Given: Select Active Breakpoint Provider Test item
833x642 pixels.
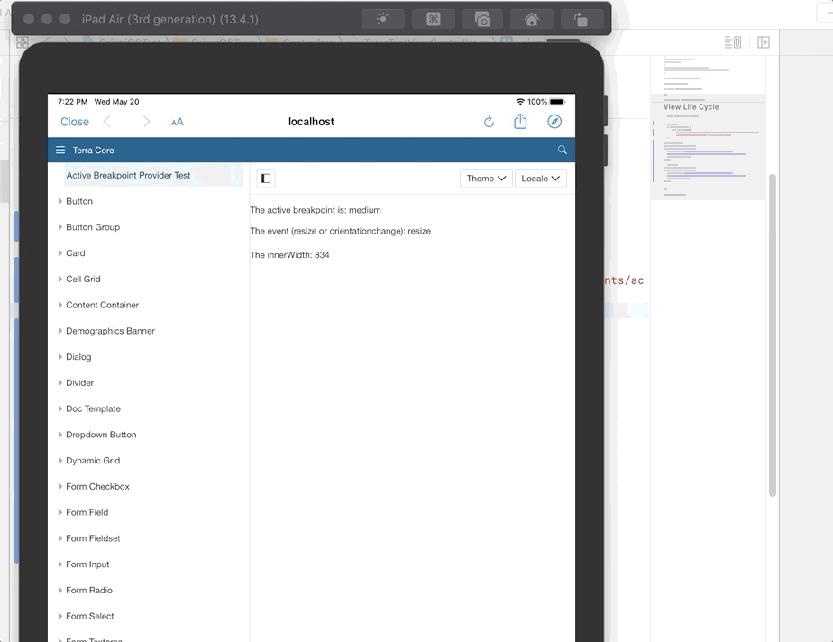Looking at the screenshot, I should (153, 176).
